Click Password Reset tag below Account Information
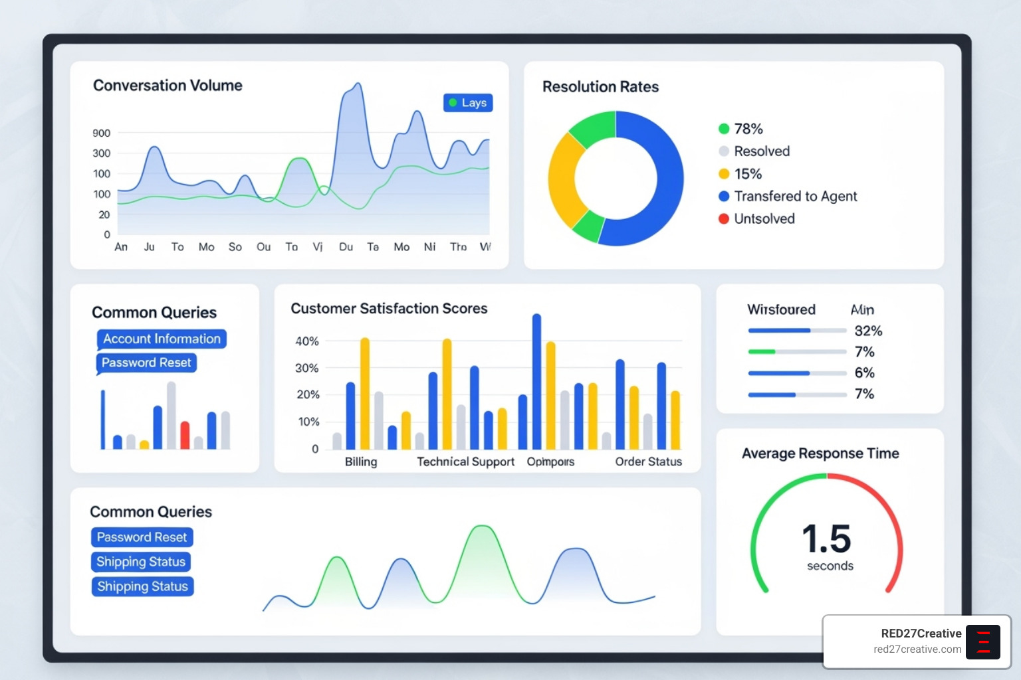Viewport: 1021px width, 680px height. point(146,363)
